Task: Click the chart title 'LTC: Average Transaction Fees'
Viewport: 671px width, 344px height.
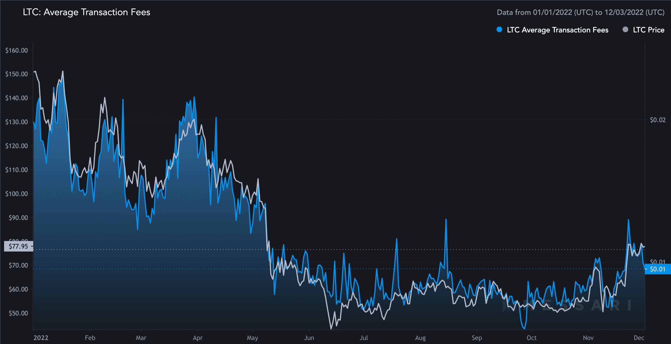Action: point(86,12)
